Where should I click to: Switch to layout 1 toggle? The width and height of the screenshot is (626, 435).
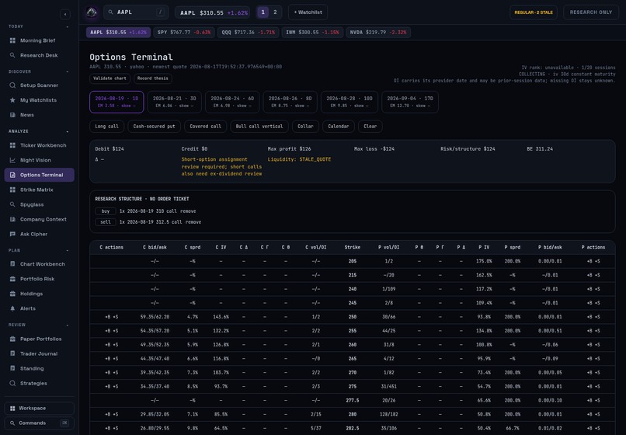click(x=263, y=12)
